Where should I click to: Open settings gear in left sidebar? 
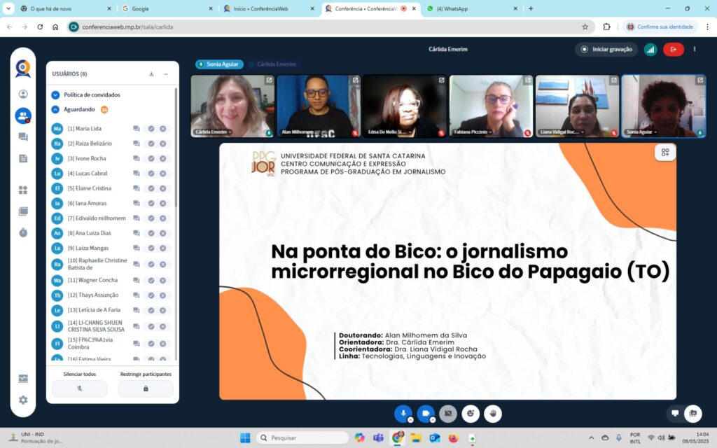pos(23,400)
